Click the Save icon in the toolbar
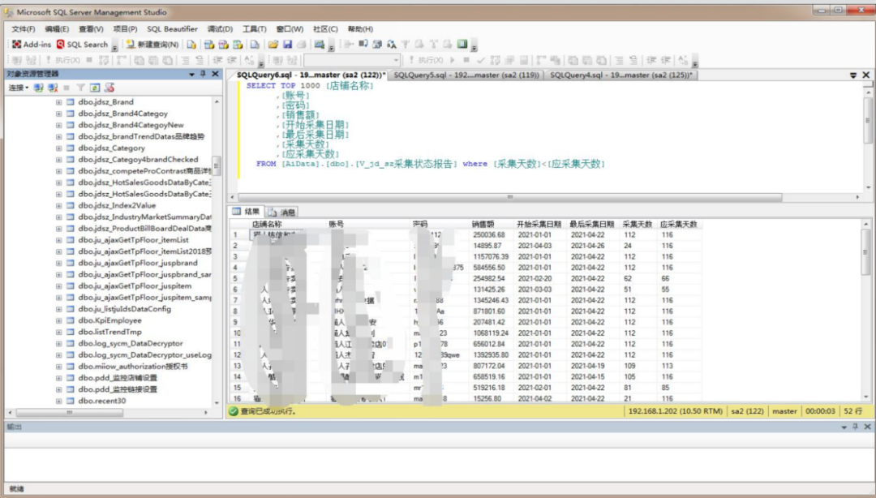This screenshot has width=876, height=498. [x=287, y=45]
